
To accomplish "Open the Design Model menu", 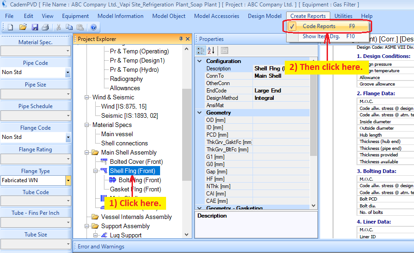I will click(x=264, y=16).
